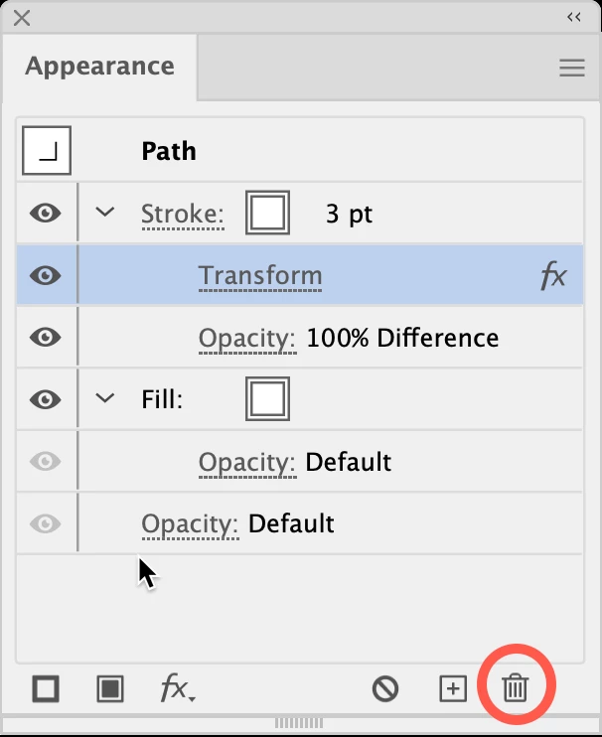Click the Clear Appearance icon
The image size is (602, 737).
click(x=385, y=689)
